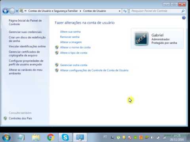Click the Gabriel account name
Image resolution: width=190 pixels, height=142 pixels.
point(158,35)
